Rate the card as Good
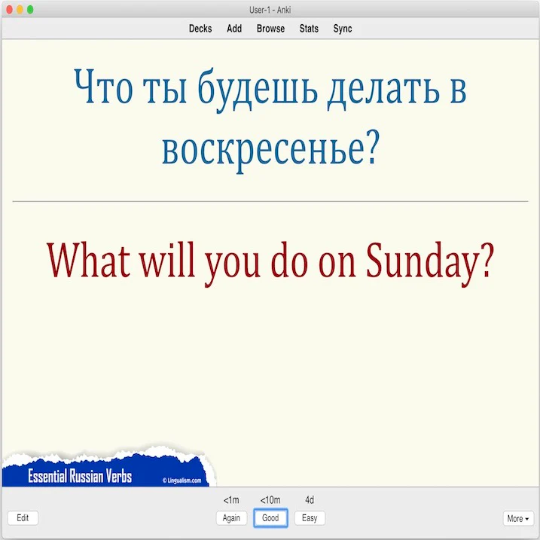Image resolution: width=540 pixels, height=540 pixels. pyautogui.click(x=270, y=518)
